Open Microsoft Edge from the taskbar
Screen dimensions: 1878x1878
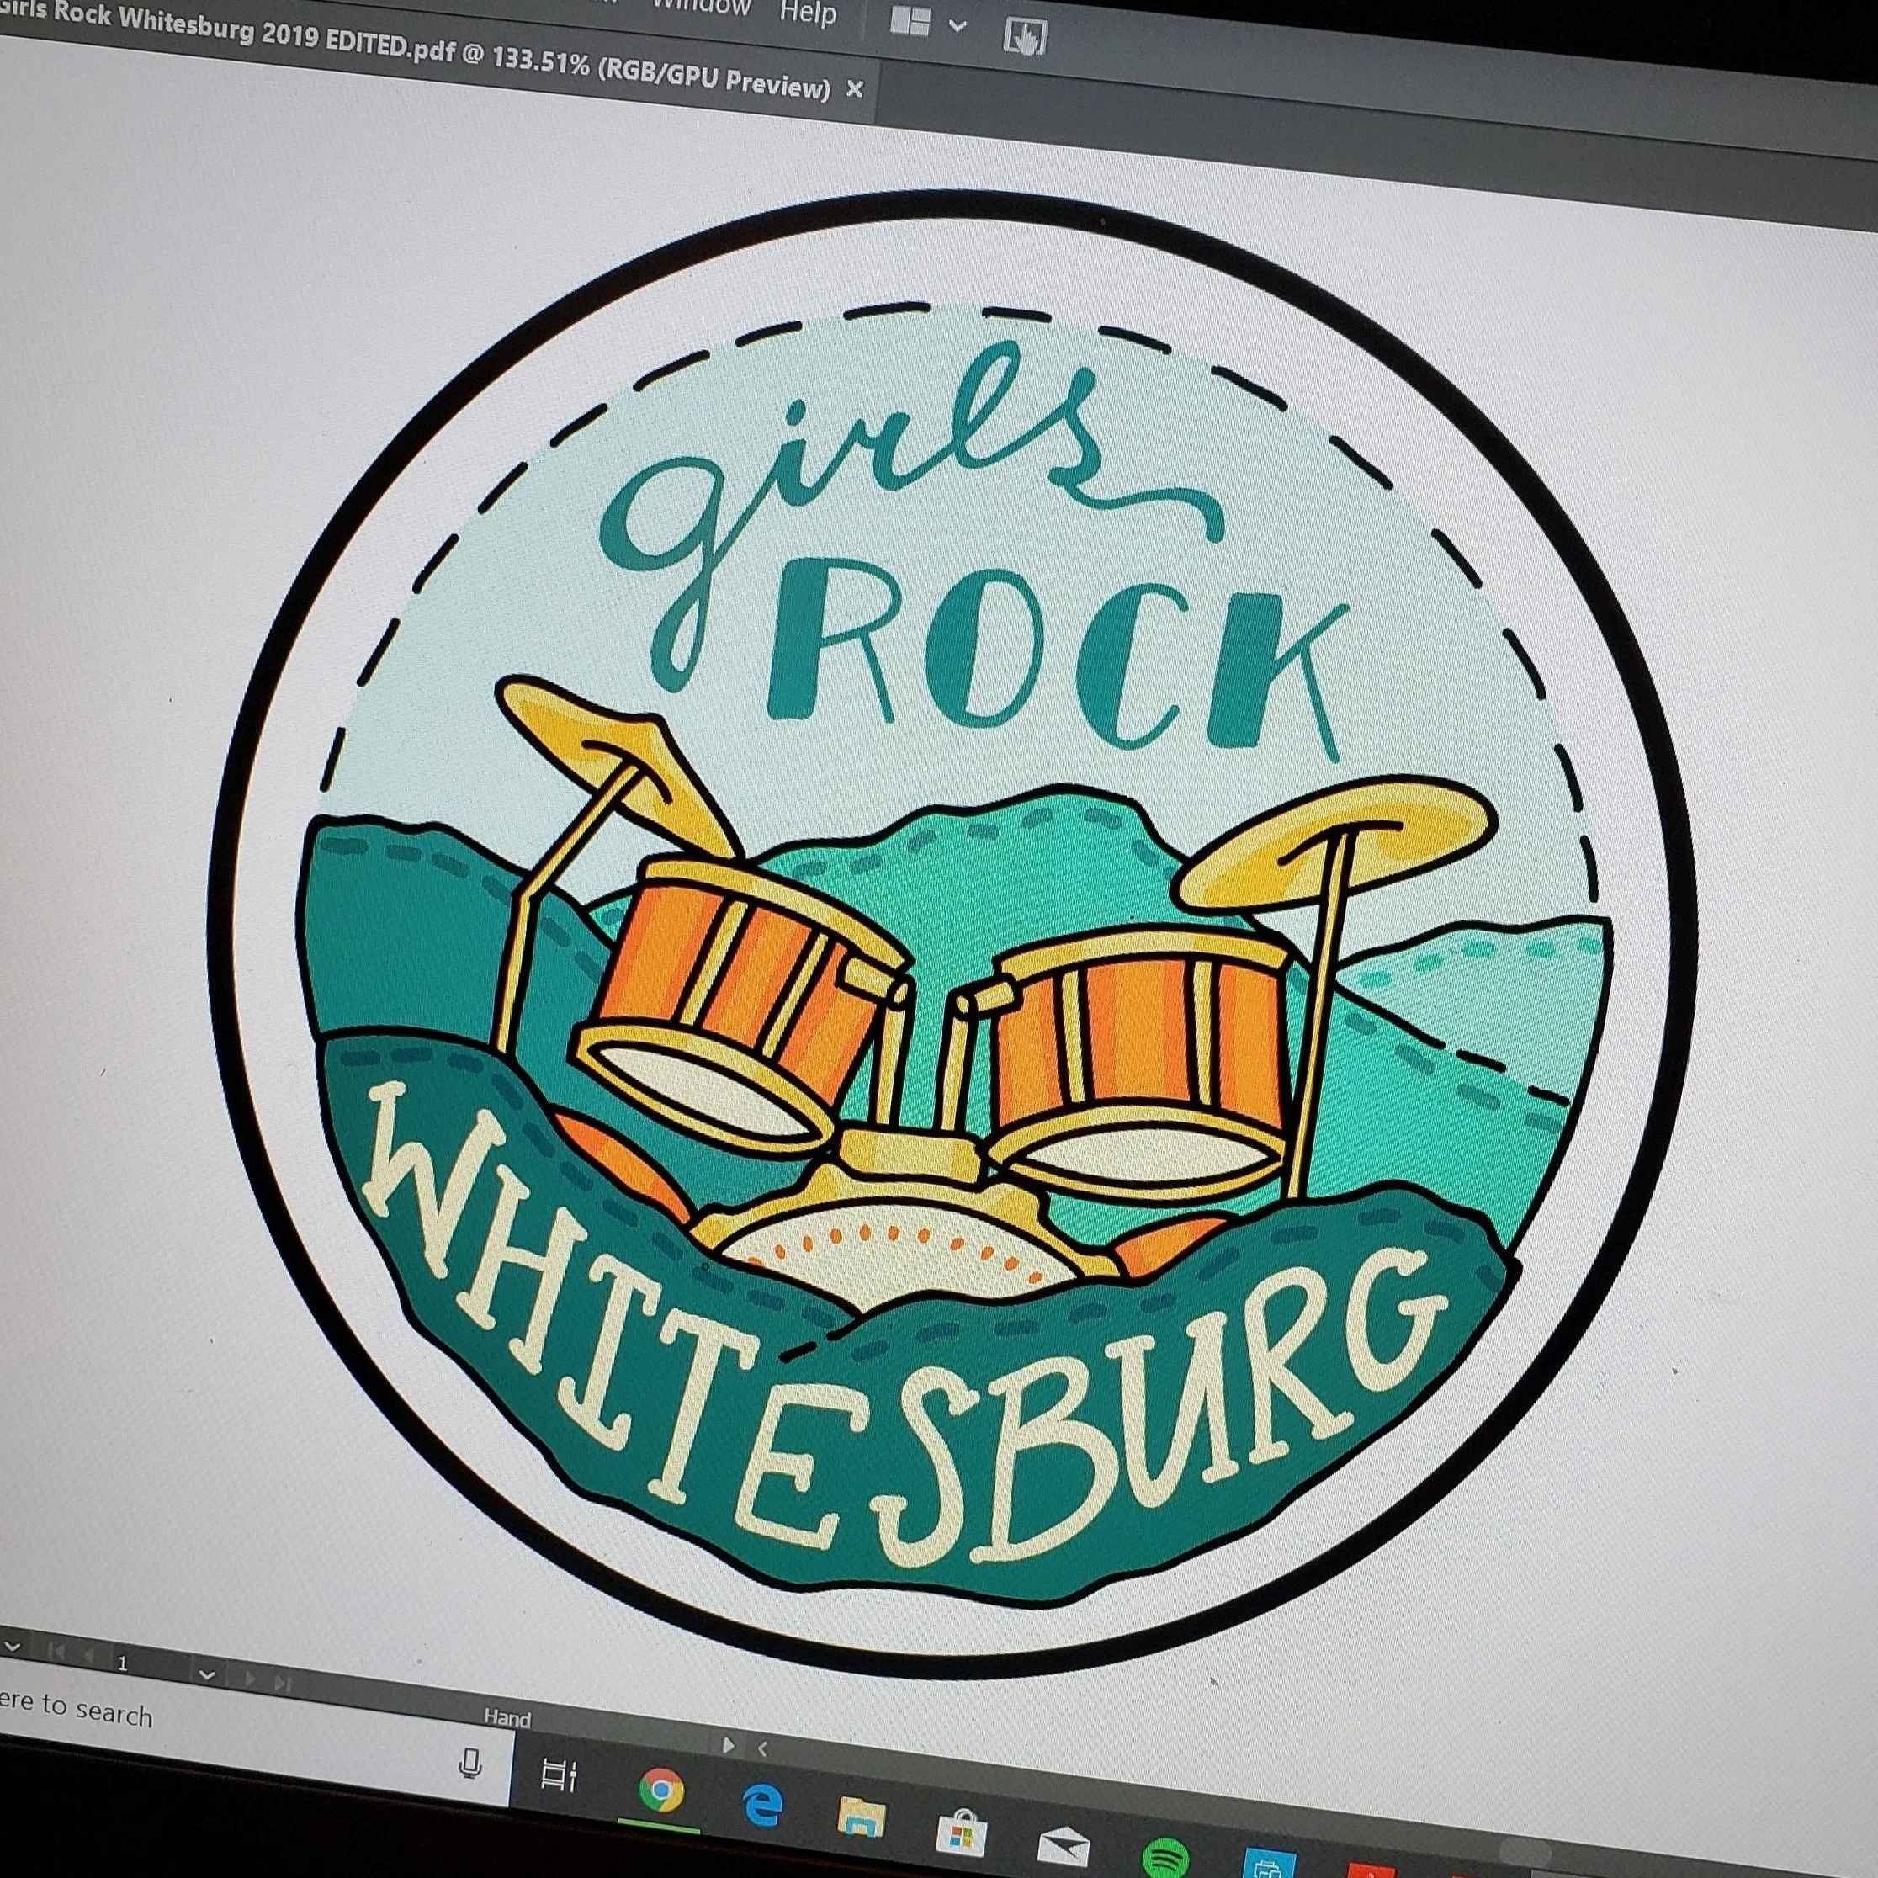pyautogui.click(x=763, y=1805)
